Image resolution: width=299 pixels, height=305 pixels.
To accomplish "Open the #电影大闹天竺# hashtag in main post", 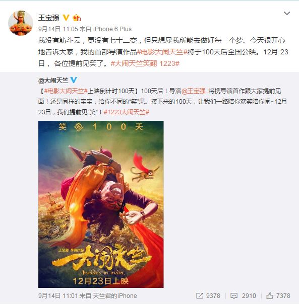I will [162, 52].
